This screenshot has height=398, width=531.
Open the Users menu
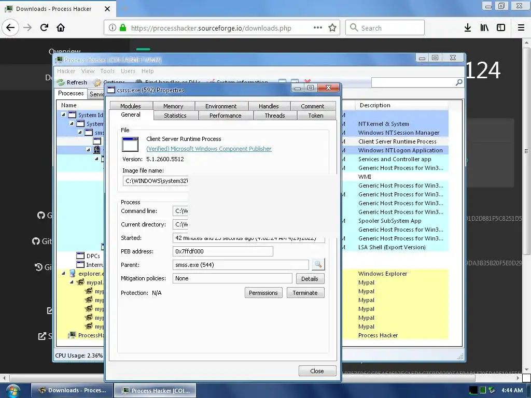click(x=128, y=71)
